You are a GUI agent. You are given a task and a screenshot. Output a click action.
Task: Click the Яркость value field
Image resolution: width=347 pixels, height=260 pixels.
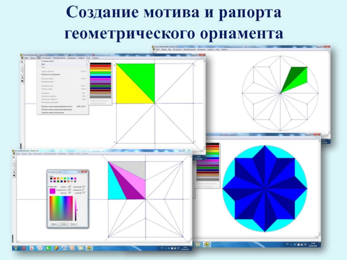(70, 193)
